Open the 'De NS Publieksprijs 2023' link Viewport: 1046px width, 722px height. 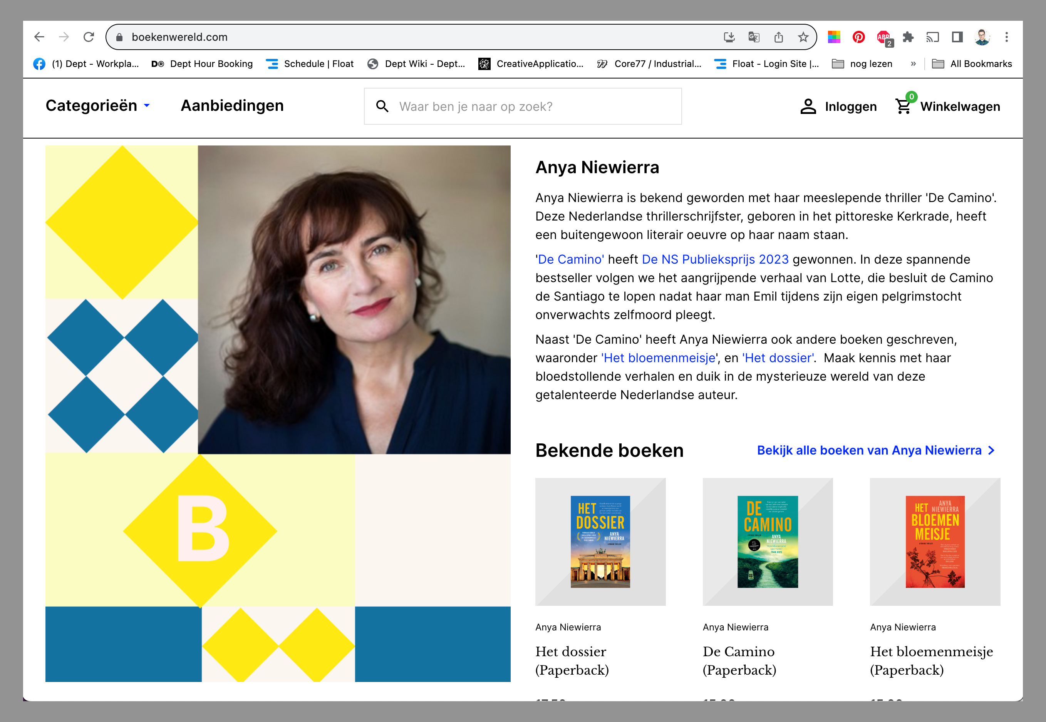[x=715, y=259]
